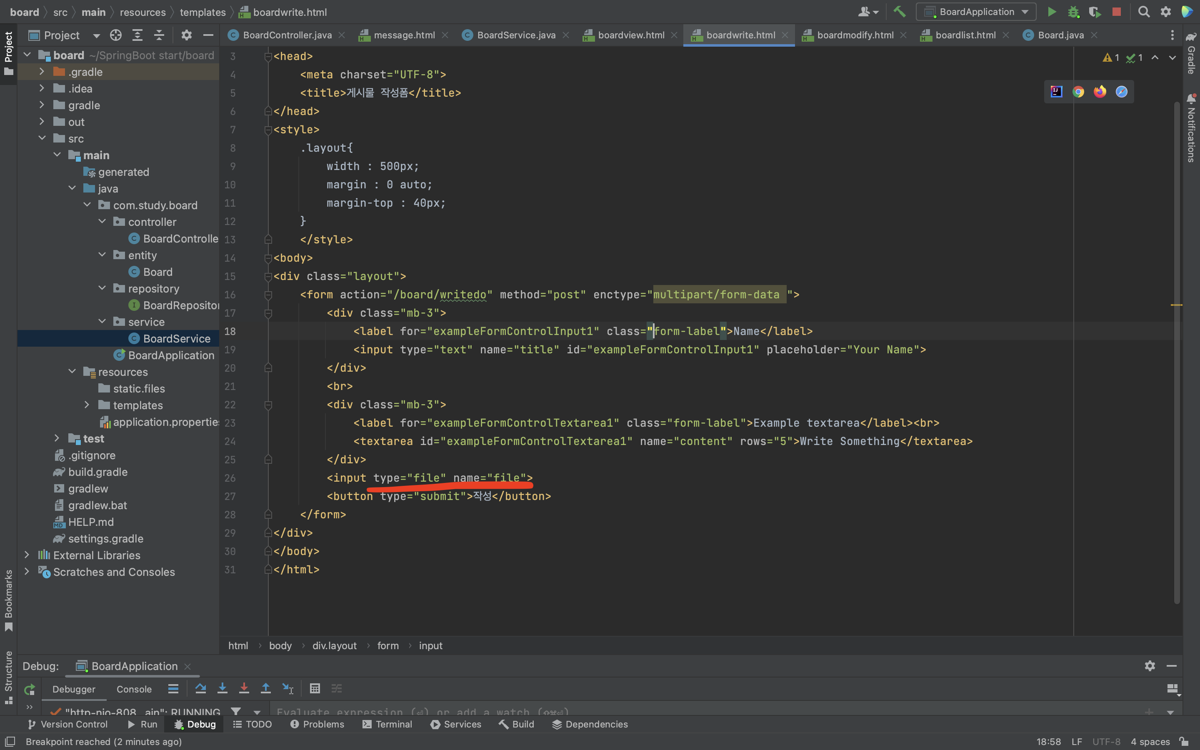Expand the templates folder

pyautogui.click(x=87, y=405)
